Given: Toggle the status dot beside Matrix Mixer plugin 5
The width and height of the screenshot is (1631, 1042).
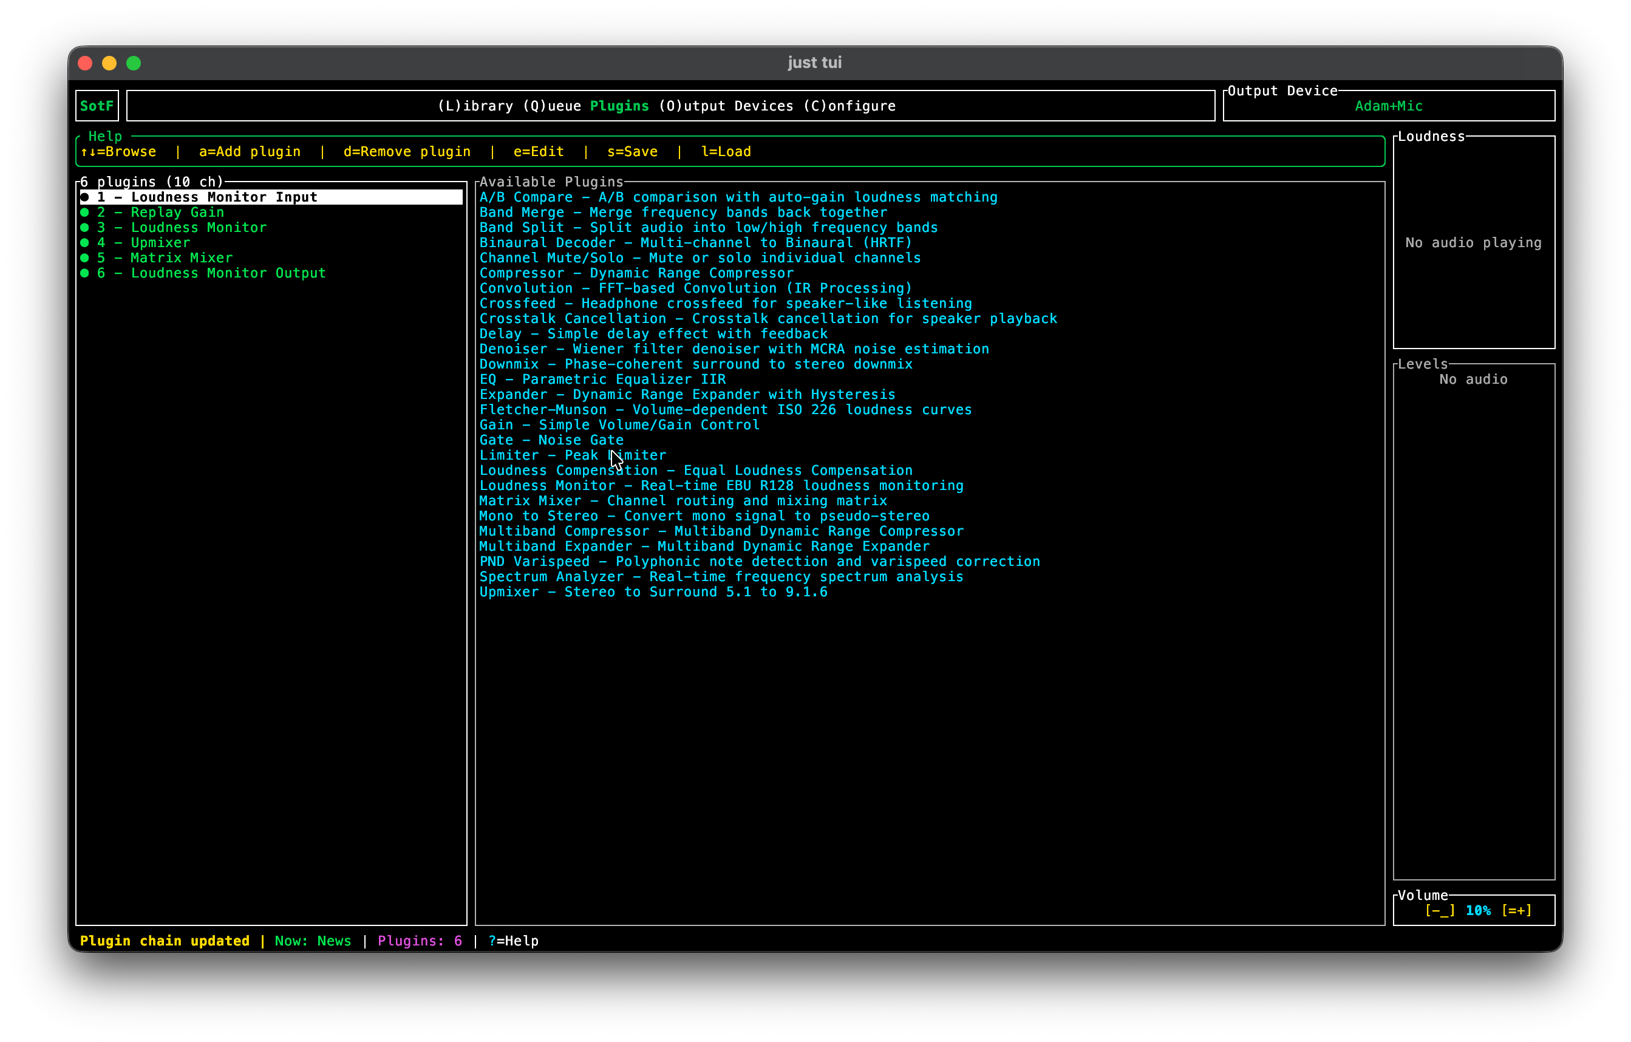Looking at the screenshot, I should click(x=84, y=258).
